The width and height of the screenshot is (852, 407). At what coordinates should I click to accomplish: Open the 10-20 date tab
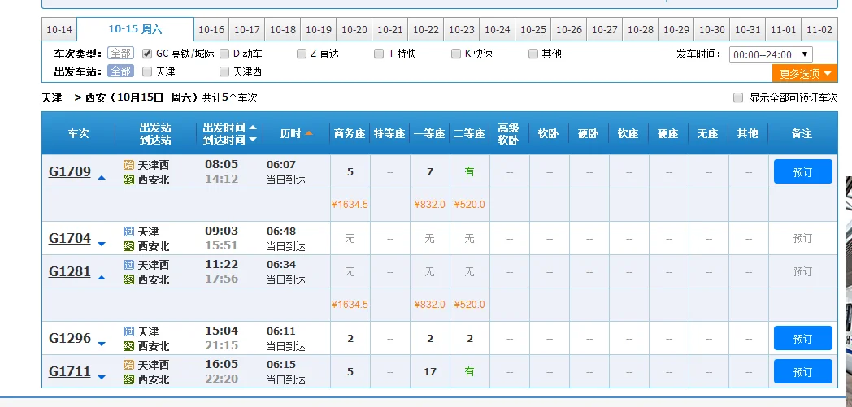354,30
